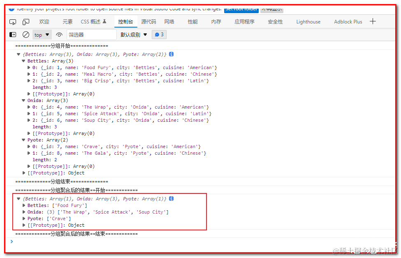
Task: Switch to the Lighthouse tab
Action: pyautogui.click(x=308, y=22)
